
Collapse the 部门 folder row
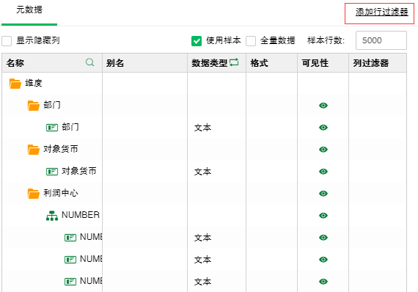click(33, 106)
